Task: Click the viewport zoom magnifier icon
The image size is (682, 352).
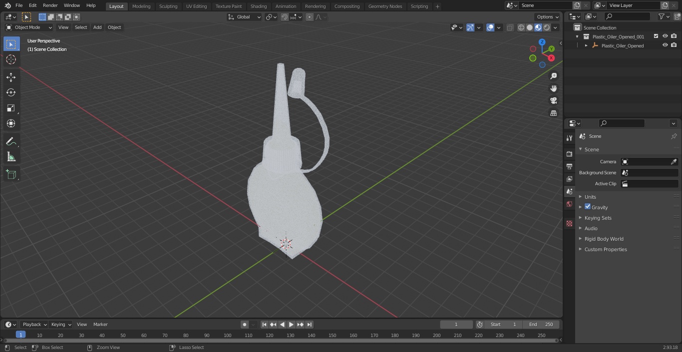Action: (553, 76)
